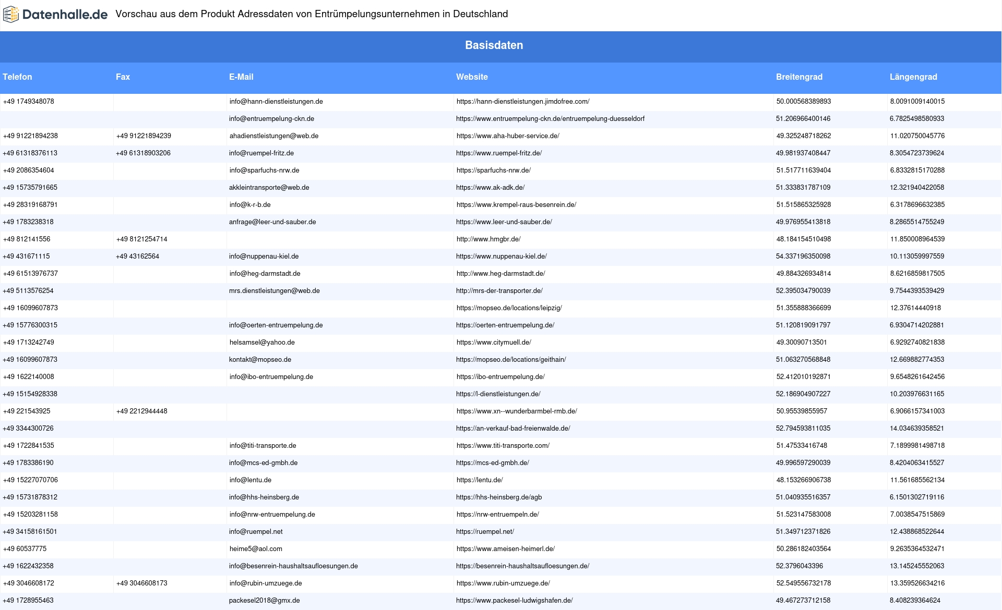Click the rubin-umzuege.de website URL
1002x610 pixels.
(503, 583)
